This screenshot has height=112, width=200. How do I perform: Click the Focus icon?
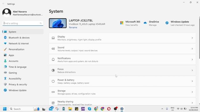pos(53,70)
